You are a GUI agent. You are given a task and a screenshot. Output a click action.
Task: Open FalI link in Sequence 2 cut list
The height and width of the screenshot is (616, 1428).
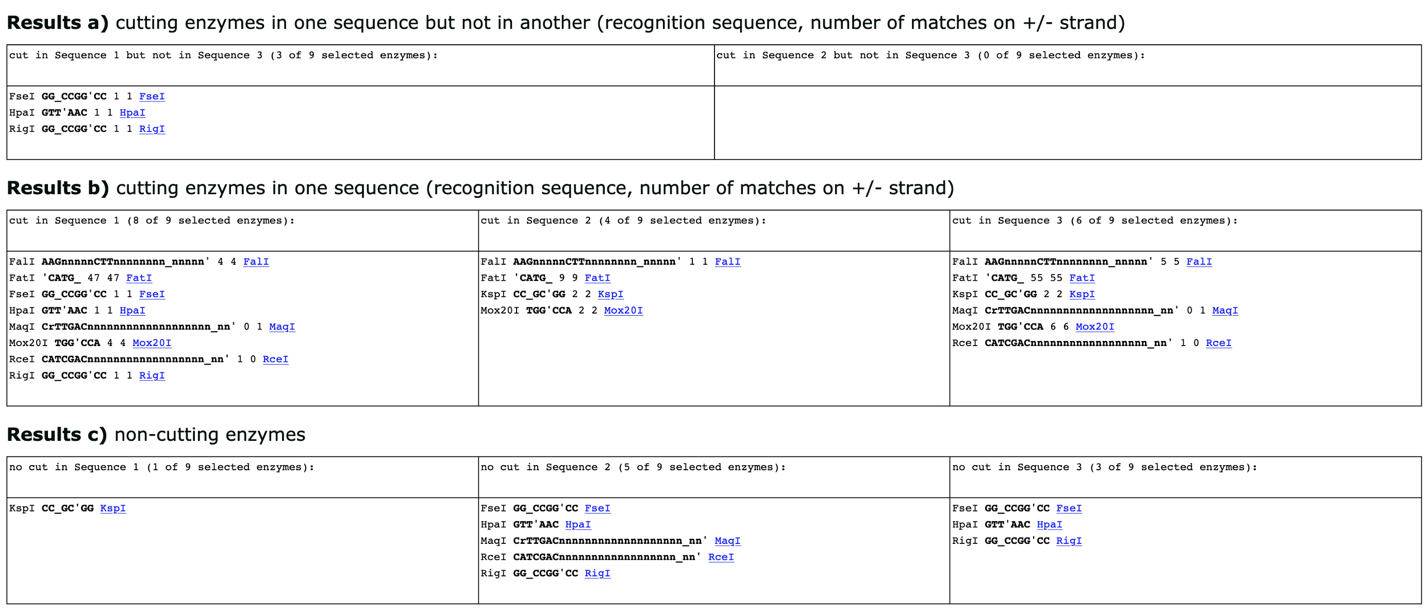coord(727,262)
